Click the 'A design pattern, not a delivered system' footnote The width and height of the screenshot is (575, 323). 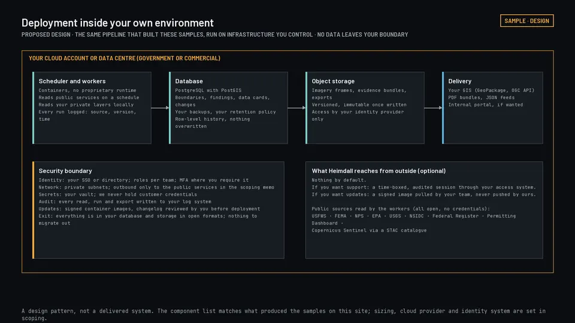pos(283,314)
